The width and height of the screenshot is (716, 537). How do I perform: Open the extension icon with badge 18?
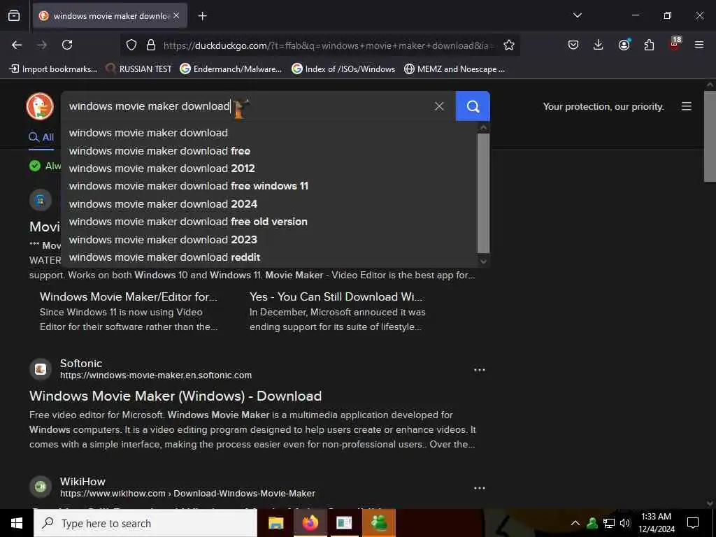tap(675, 44)
